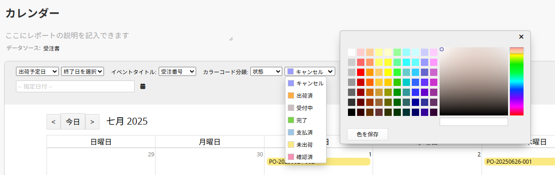This screenshot has height=175, width=555.
Task: Close the color picker popup
Action: point(521,37)
